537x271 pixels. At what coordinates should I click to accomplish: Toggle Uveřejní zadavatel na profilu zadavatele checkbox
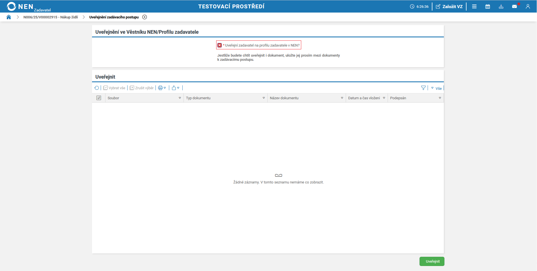(220, 45)
